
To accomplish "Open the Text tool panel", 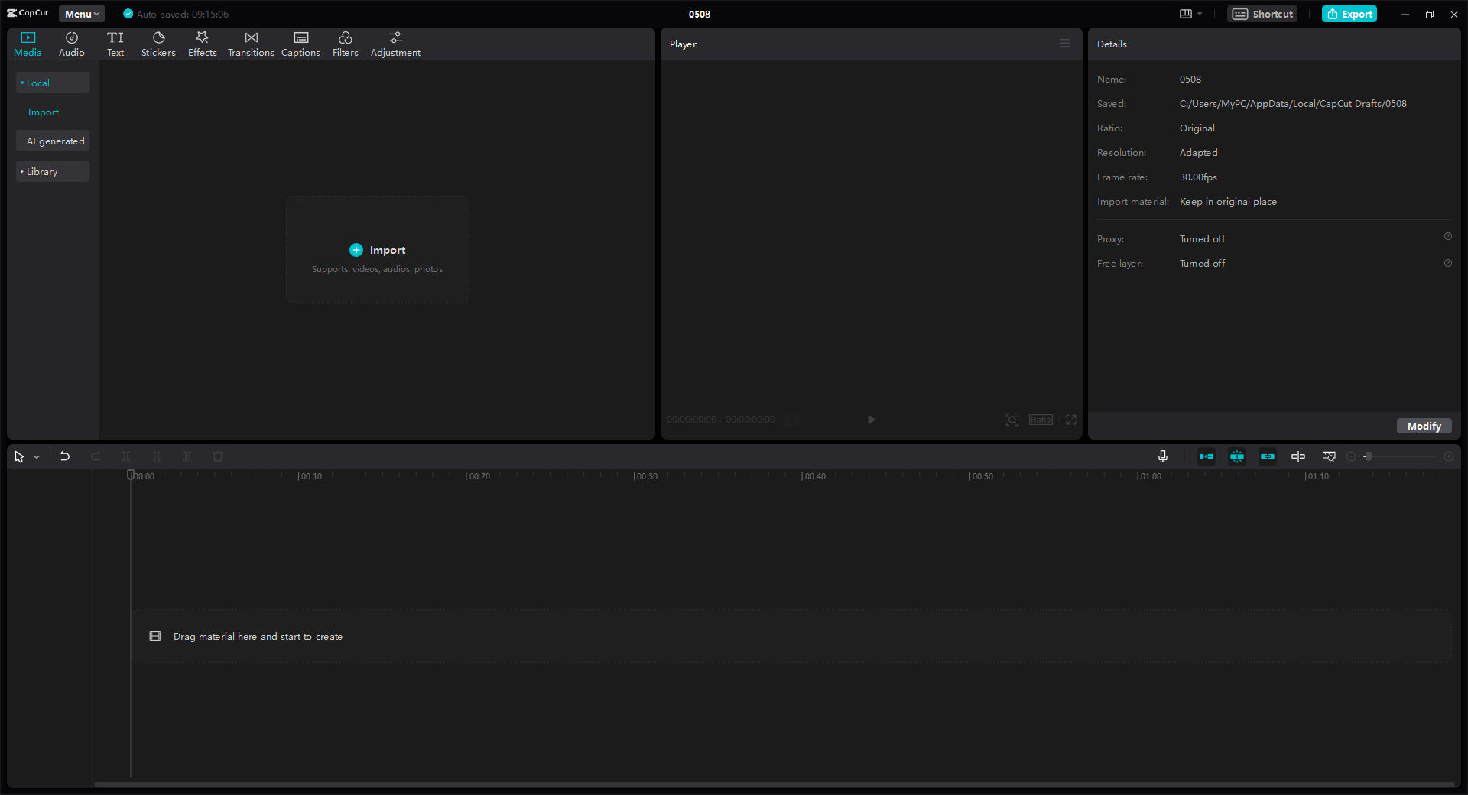I will [115, 43].
